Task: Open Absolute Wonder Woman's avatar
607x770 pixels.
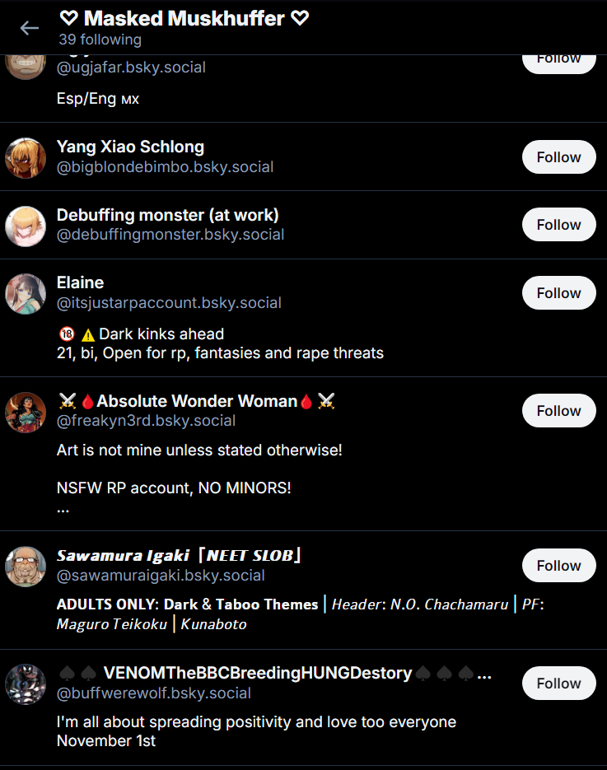Action: pyautogui.click(x=26, y=413)
